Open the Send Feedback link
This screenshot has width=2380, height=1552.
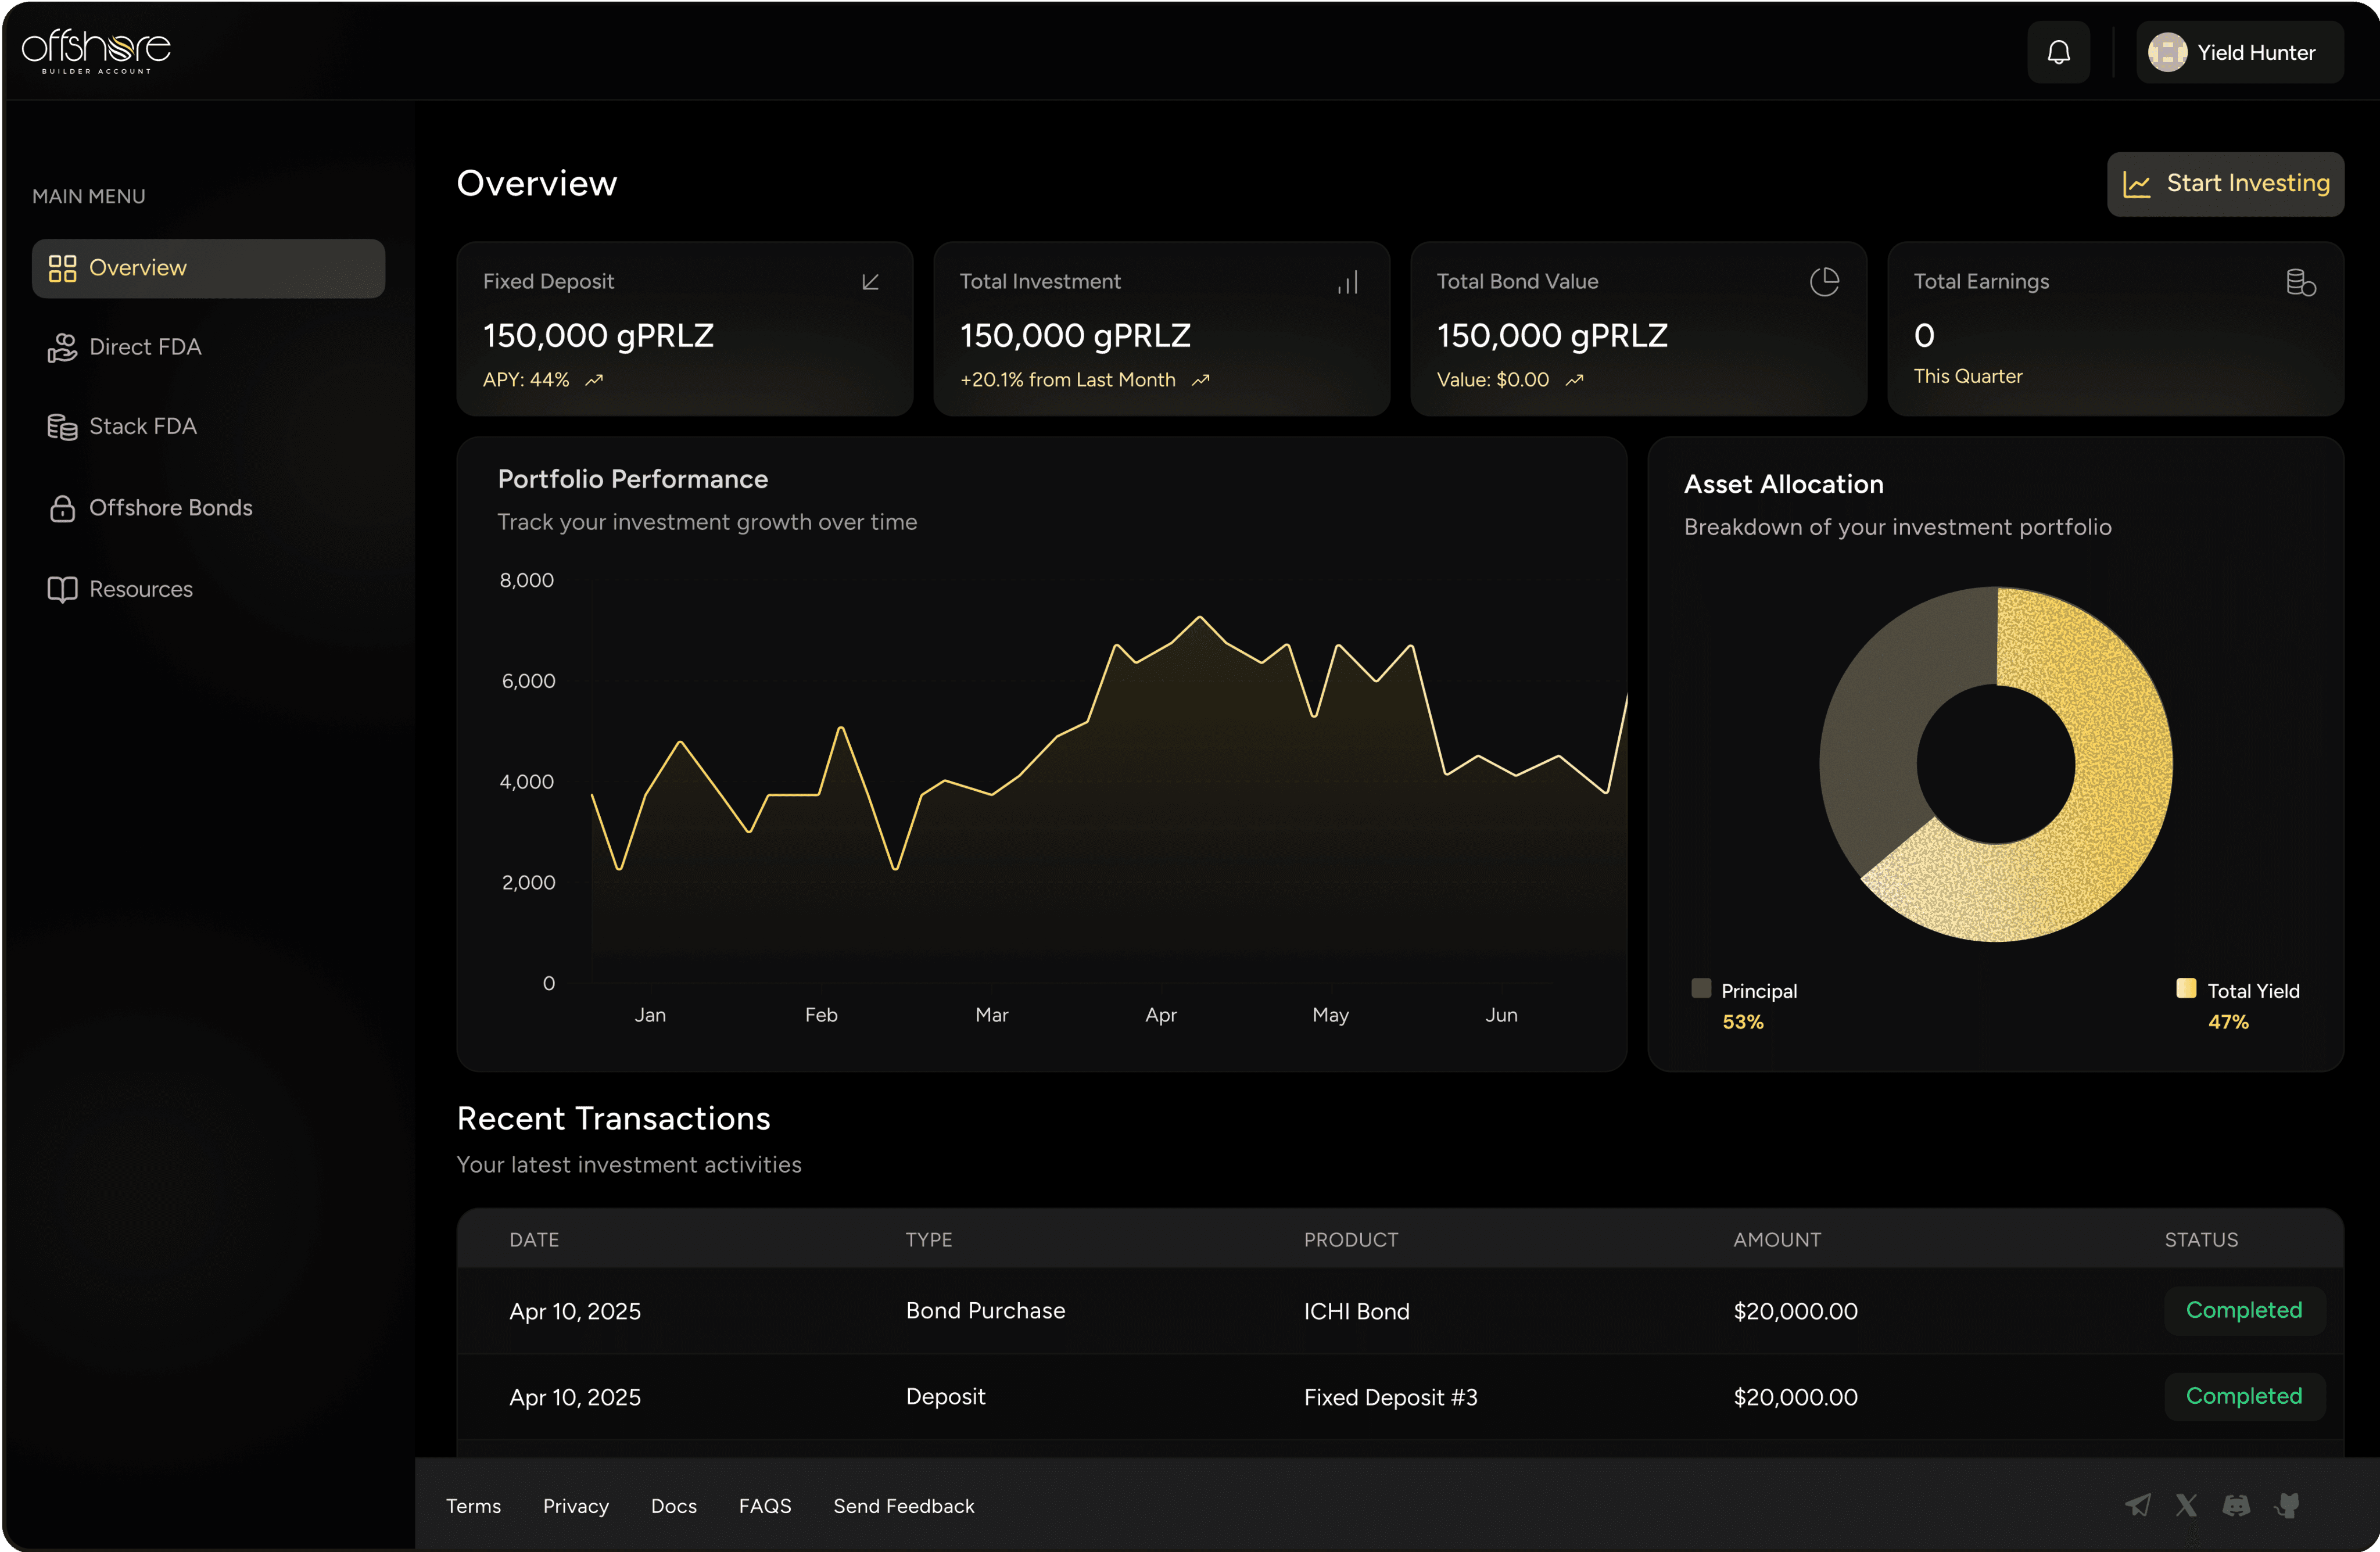pyautogui.click(x=903, y=1505)
